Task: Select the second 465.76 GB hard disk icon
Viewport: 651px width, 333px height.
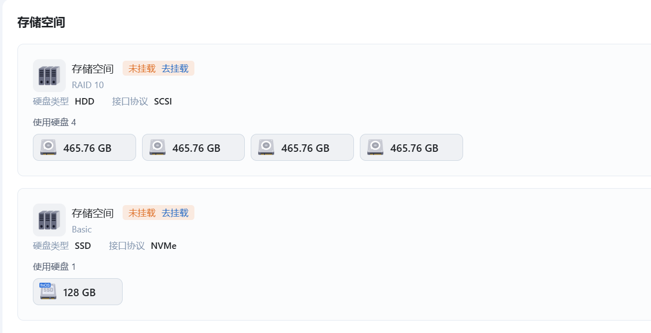Action: click(x=158, y=147)
